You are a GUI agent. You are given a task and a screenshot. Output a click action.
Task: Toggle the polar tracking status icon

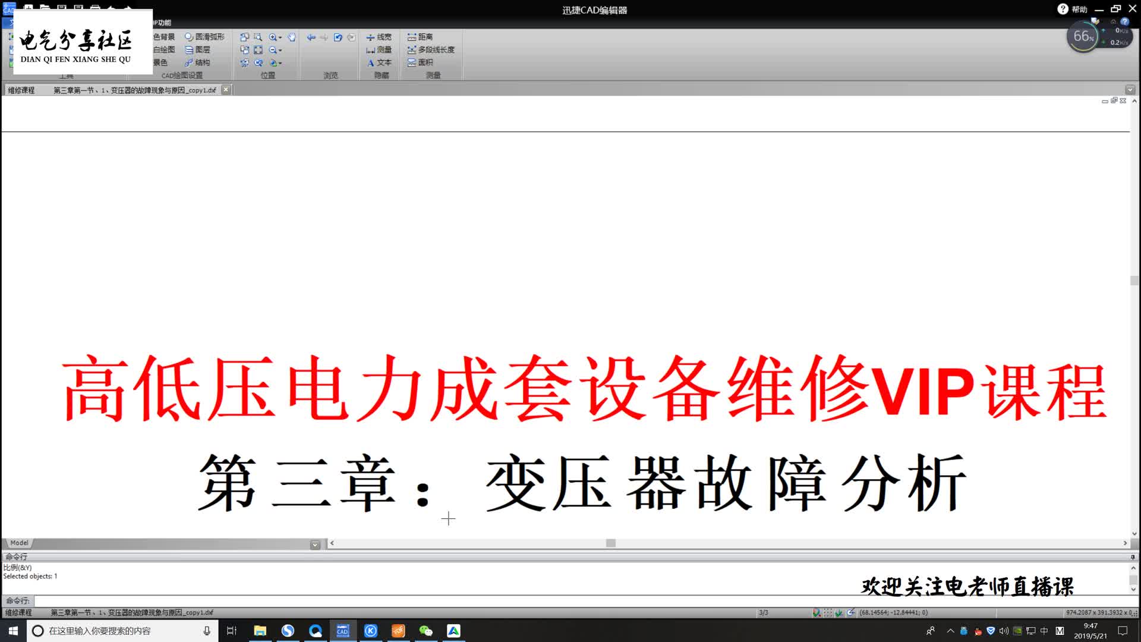coord(851,612)
